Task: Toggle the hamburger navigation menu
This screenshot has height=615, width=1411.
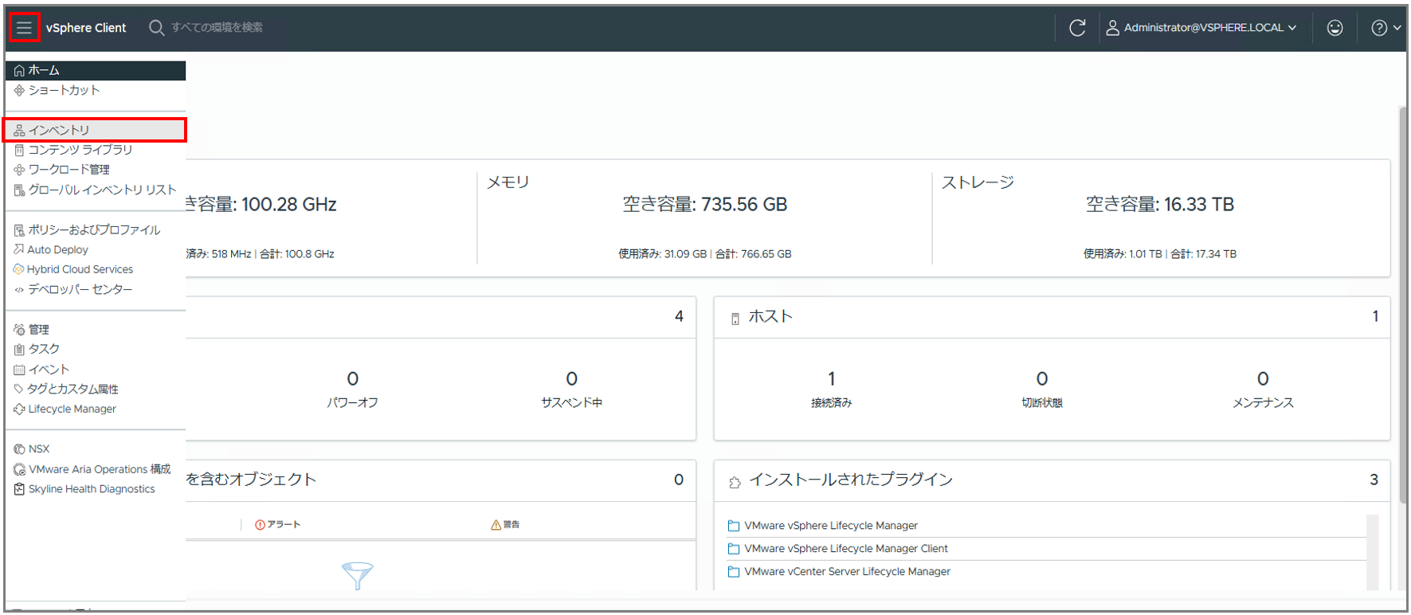Action: (x=24, y=28)
